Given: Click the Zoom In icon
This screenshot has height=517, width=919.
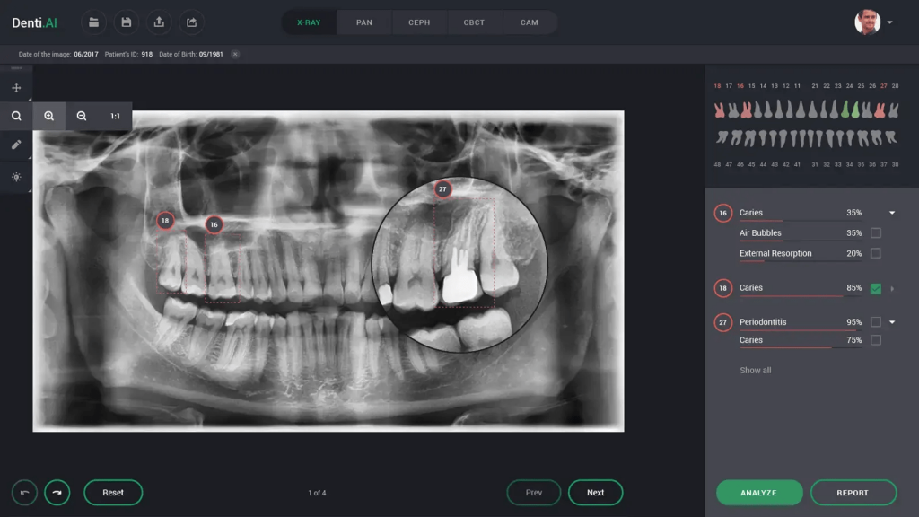Looking at the screenshot, I should coord(49,116).
